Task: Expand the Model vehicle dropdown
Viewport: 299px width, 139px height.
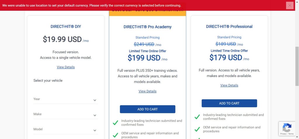Action: pos(65,130)
